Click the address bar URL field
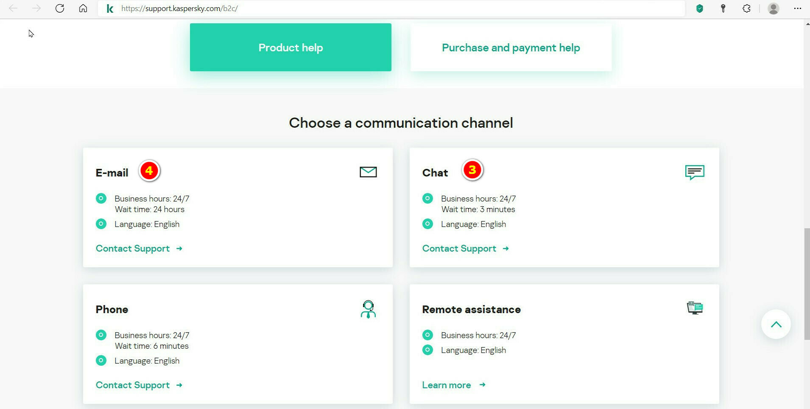This screenshot has height=409, width=810. tap(382, 8)
